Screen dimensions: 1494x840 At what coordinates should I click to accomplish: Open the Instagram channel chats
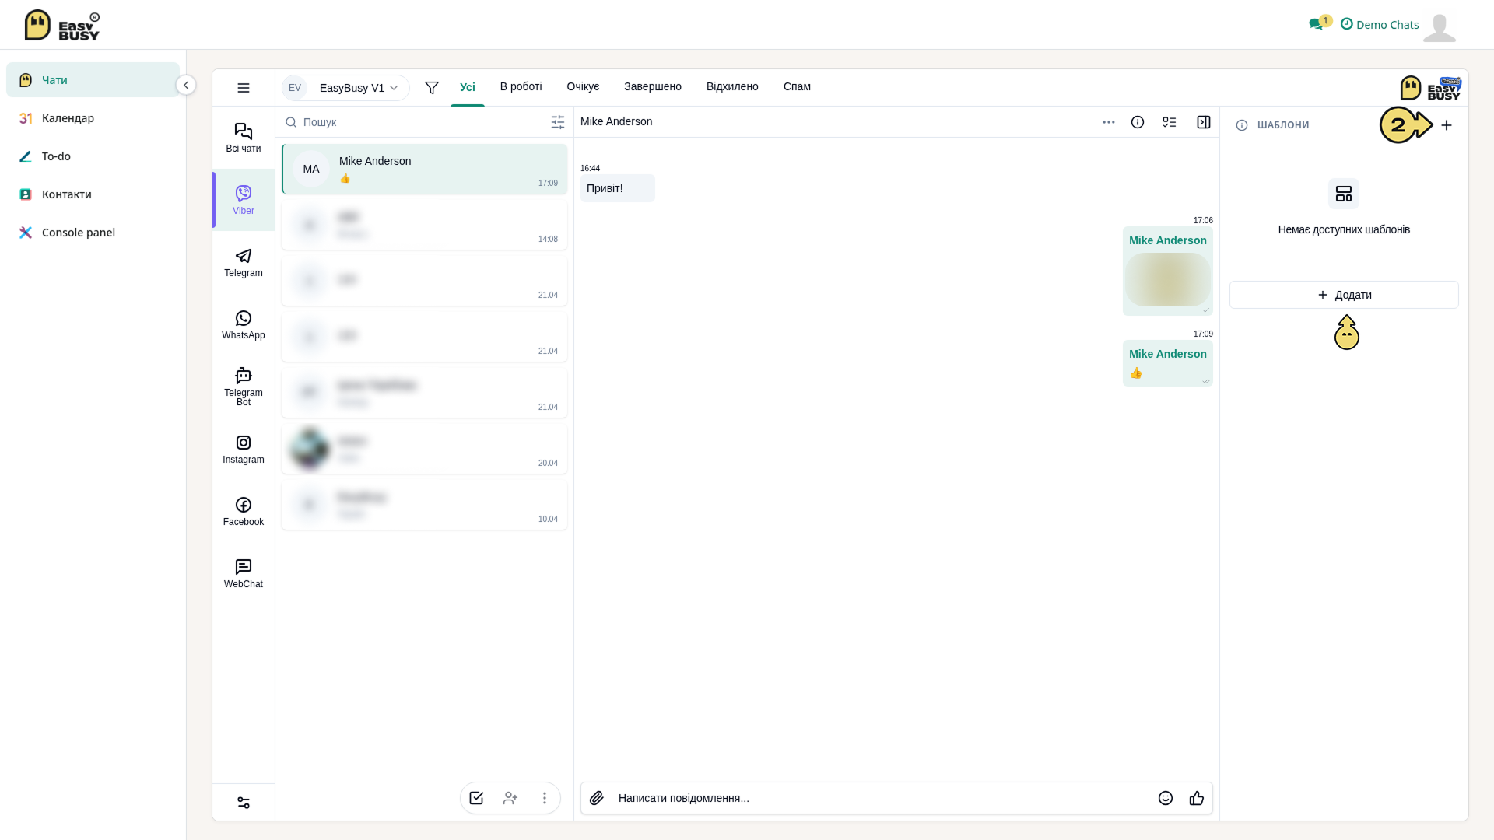244,449
